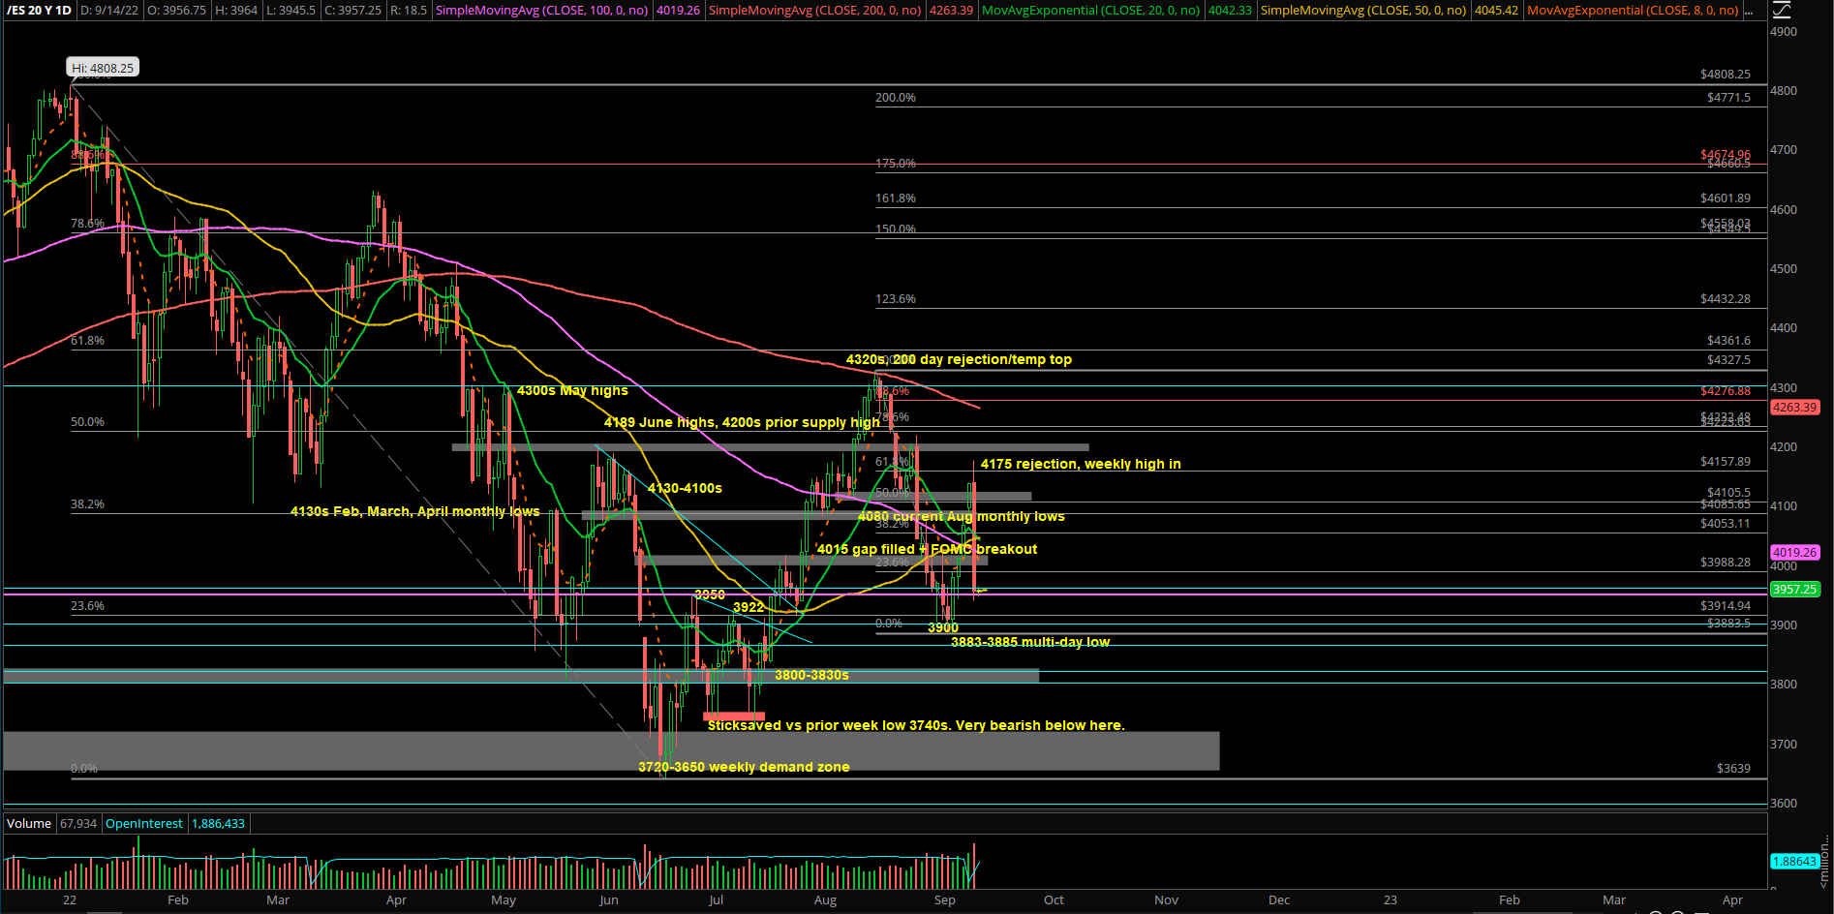Click the Jun label on time axis
Viewport: 1834px width, 914px height.
[608, 900]
